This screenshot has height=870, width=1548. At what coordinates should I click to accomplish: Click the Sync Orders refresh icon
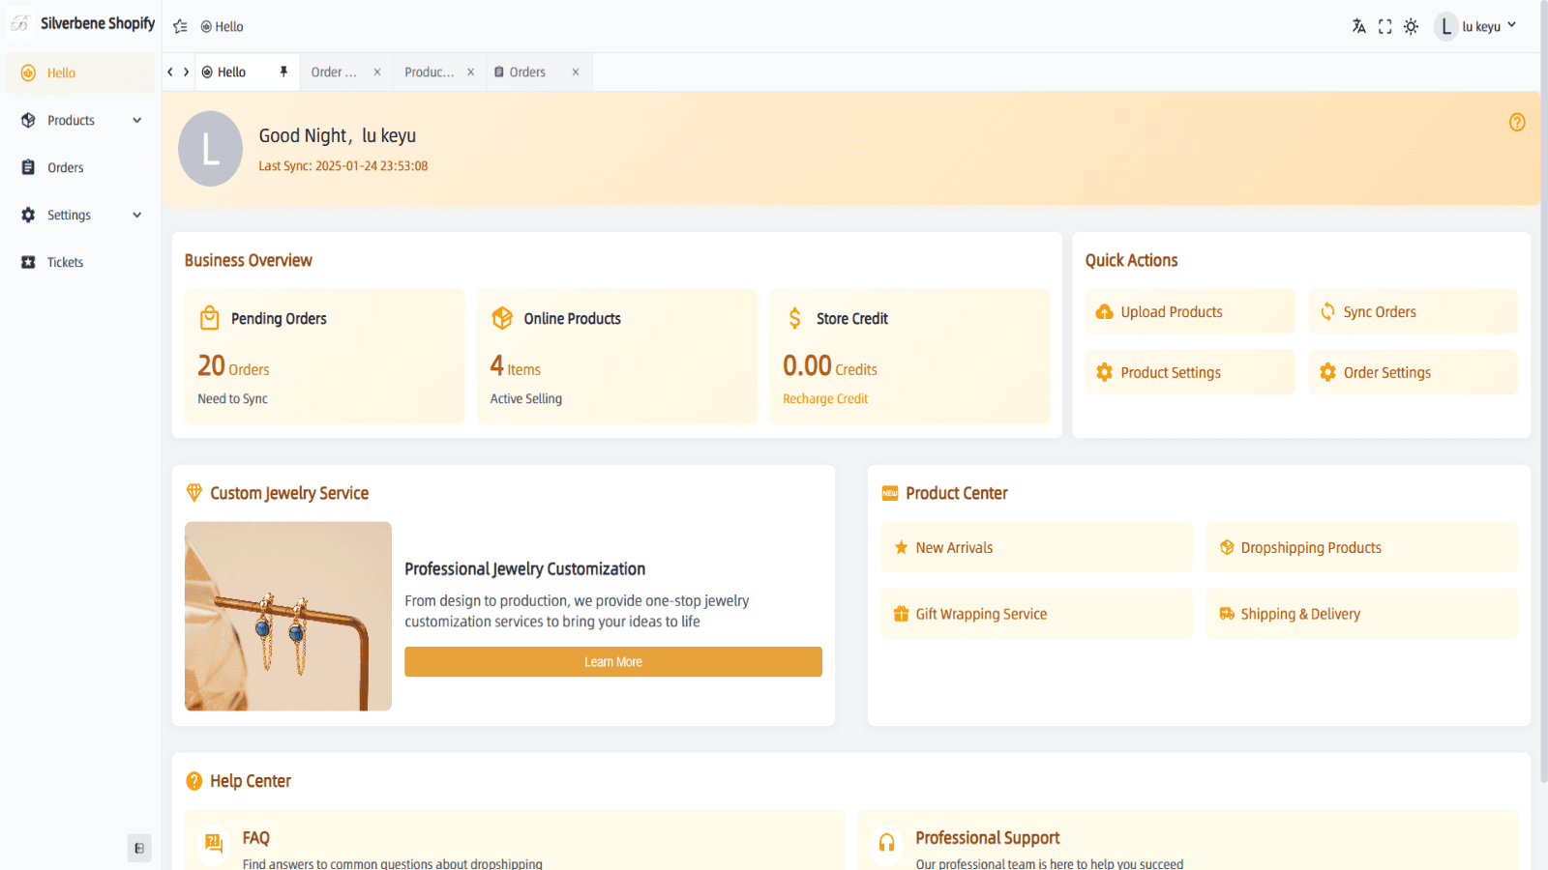[1327, 312]
